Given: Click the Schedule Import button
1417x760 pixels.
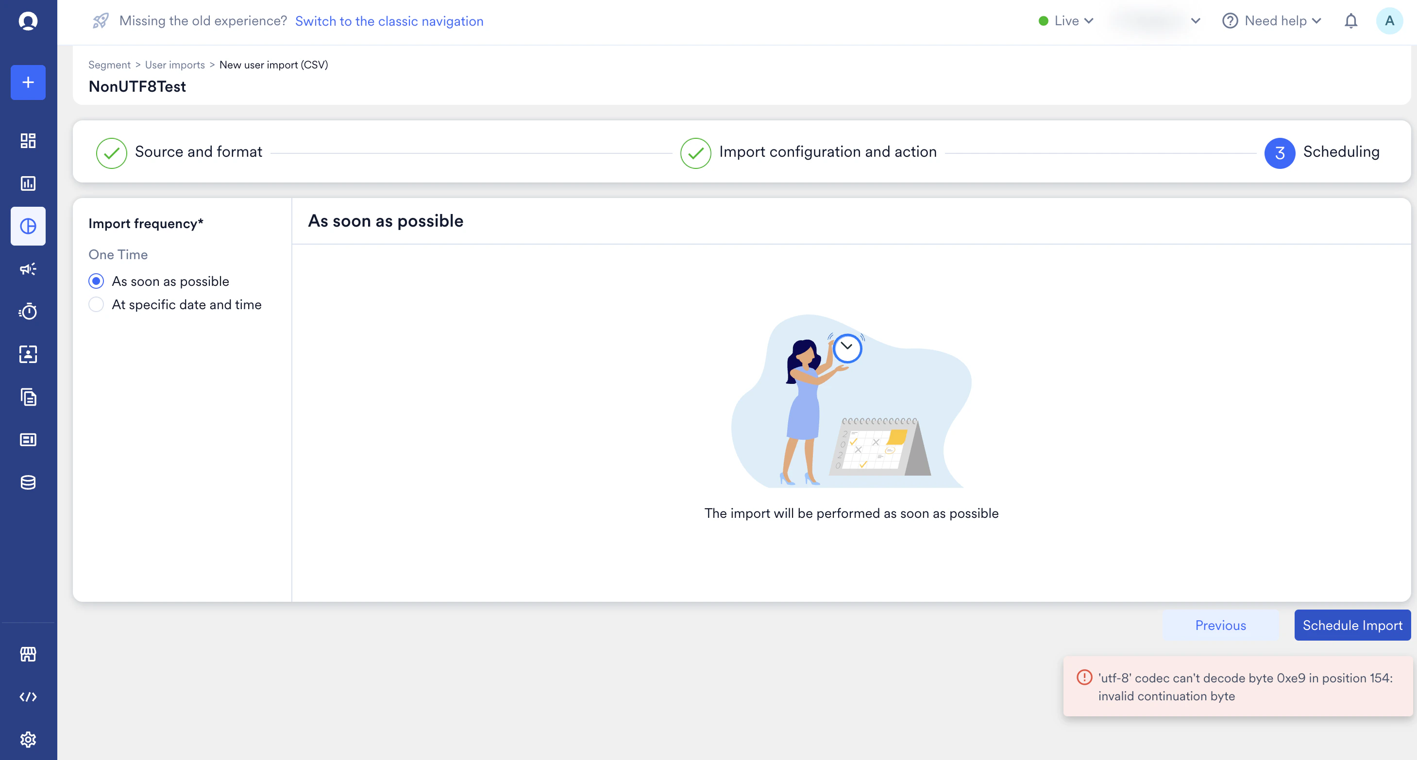Looking at the screenshot, I should click(x=1352, y=625).
